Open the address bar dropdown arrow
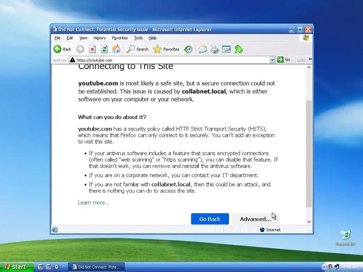 click(x=272, y=60)
